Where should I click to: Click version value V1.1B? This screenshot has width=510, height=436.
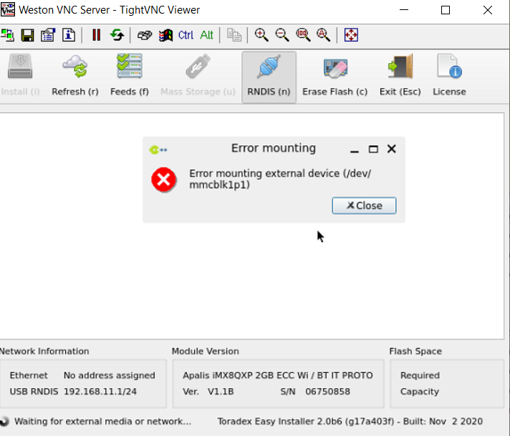pos(221,392)
